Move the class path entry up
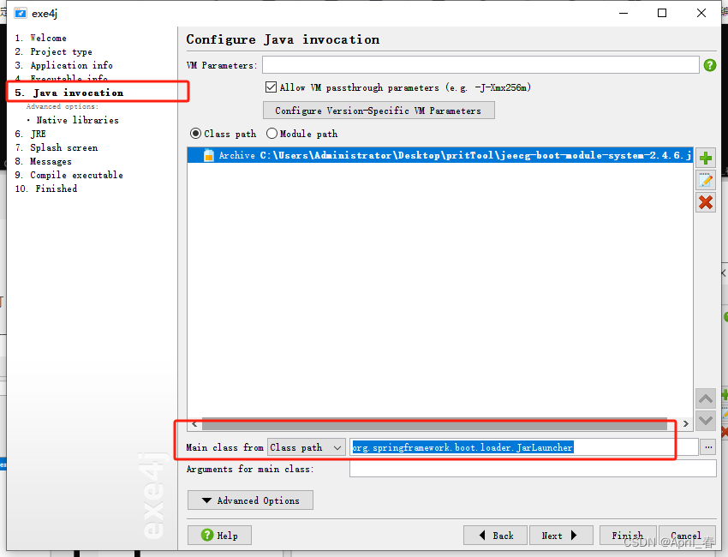This screenshot has width=728, height=557. click(706, 398)
